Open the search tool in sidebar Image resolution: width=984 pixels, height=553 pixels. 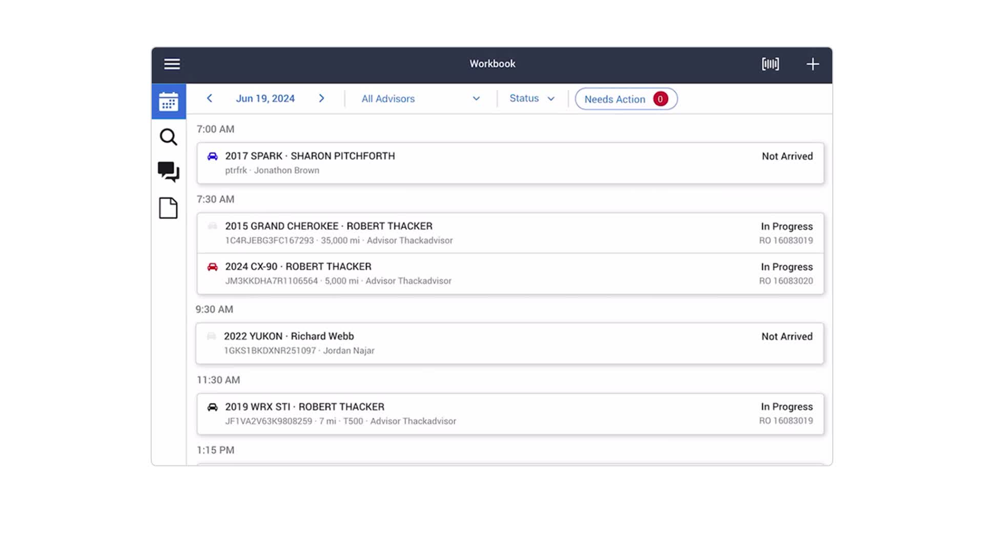tap(169, 137)
